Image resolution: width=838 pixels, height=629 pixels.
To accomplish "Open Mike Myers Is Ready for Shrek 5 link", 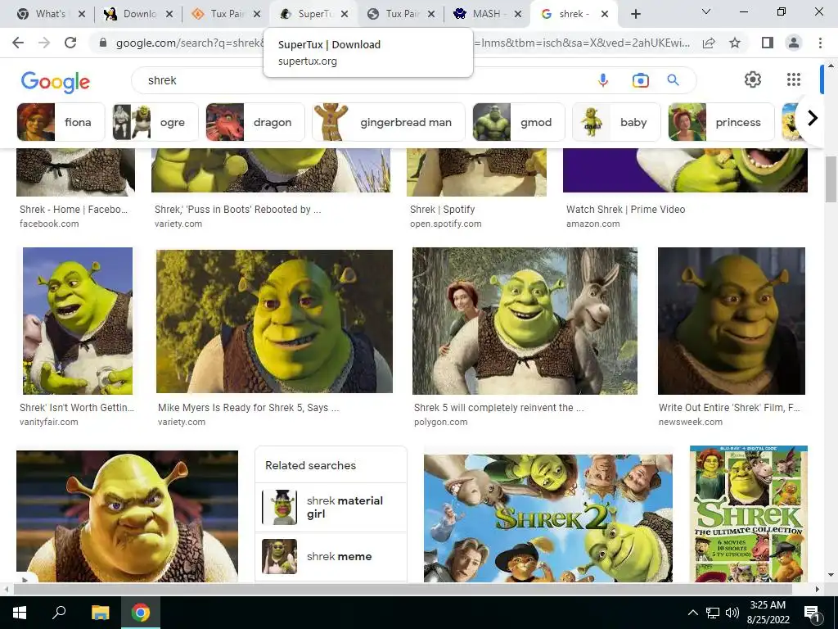I will pyautogui.click(x=248, y=408).
